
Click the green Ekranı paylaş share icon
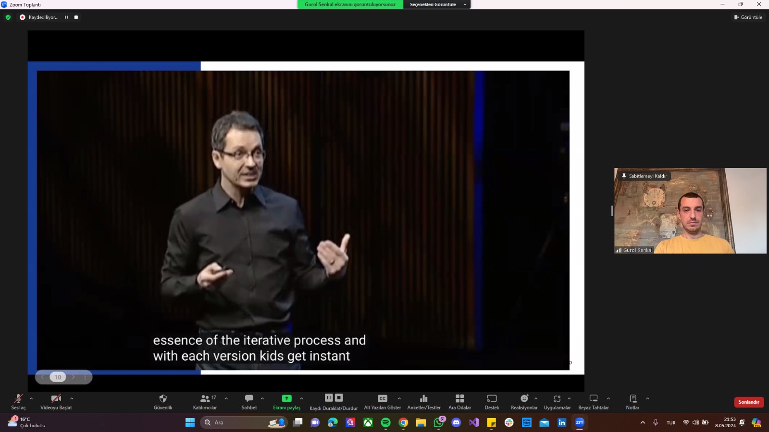[x=286, y=399]
